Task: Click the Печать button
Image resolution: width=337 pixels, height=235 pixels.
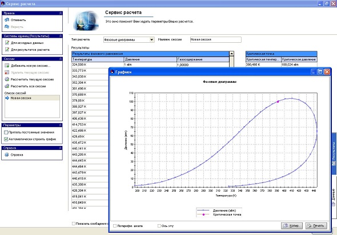Action: pos(316,226)
